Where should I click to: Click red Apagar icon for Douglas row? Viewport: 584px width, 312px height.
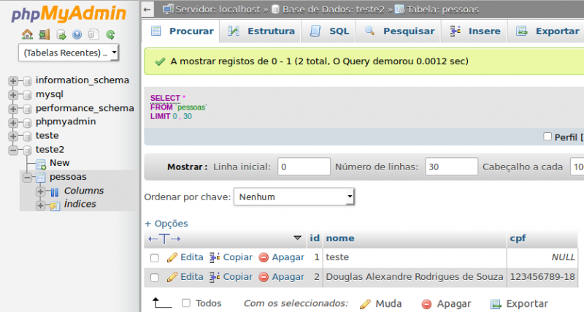click(264, 277)
